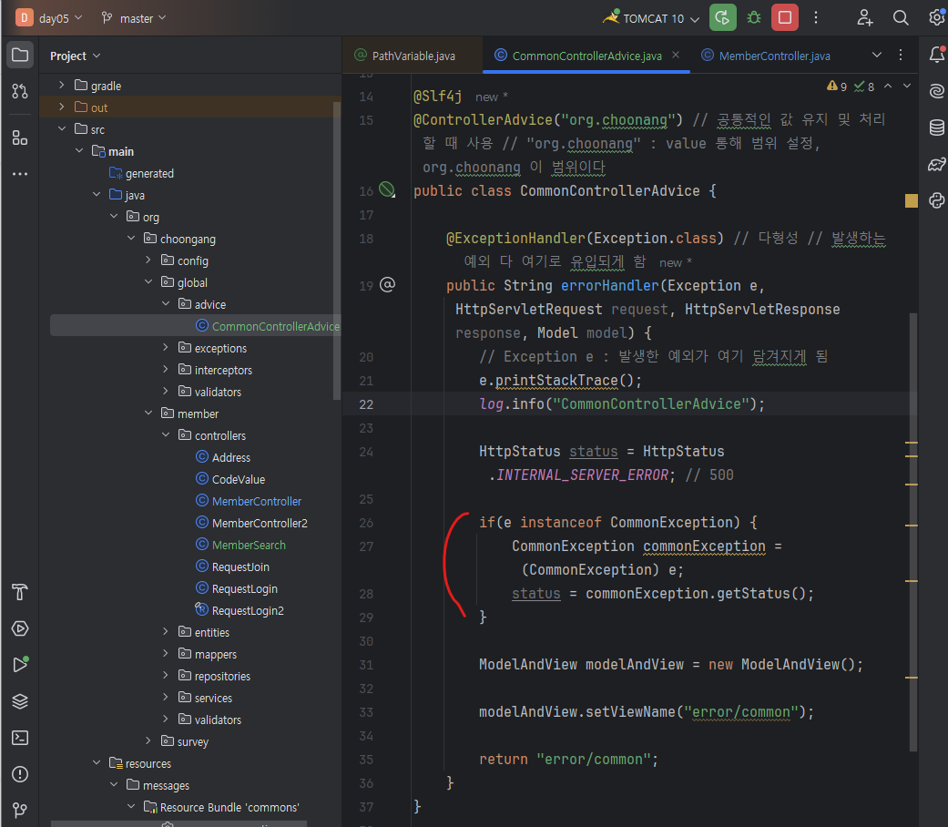Collapse the member package

click(148, 413)
